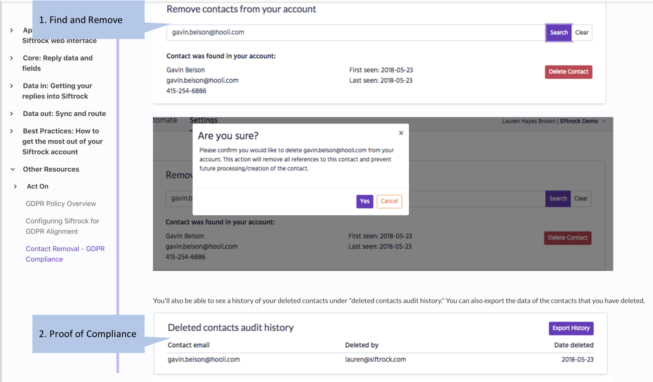Collapse the Other Resources section
Screen dimensions: 653x382
pyautogui.click(x=13, y=169)
